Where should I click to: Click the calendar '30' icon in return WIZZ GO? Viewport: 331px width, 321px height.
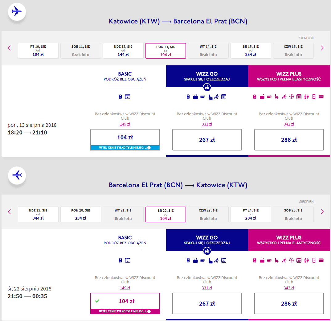point(224,261)
